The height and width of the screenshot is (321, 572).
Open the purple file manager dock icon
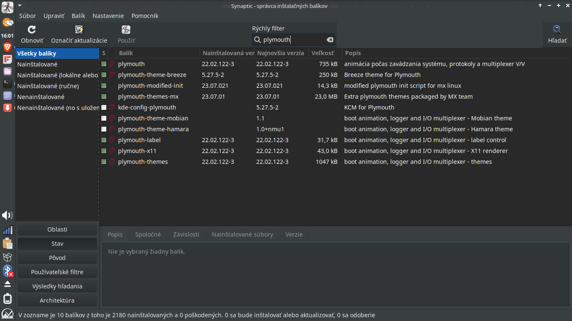tap(8, 71)
